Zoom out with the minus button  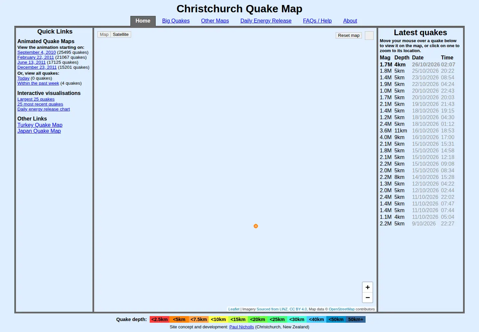[x=368, y=297]
